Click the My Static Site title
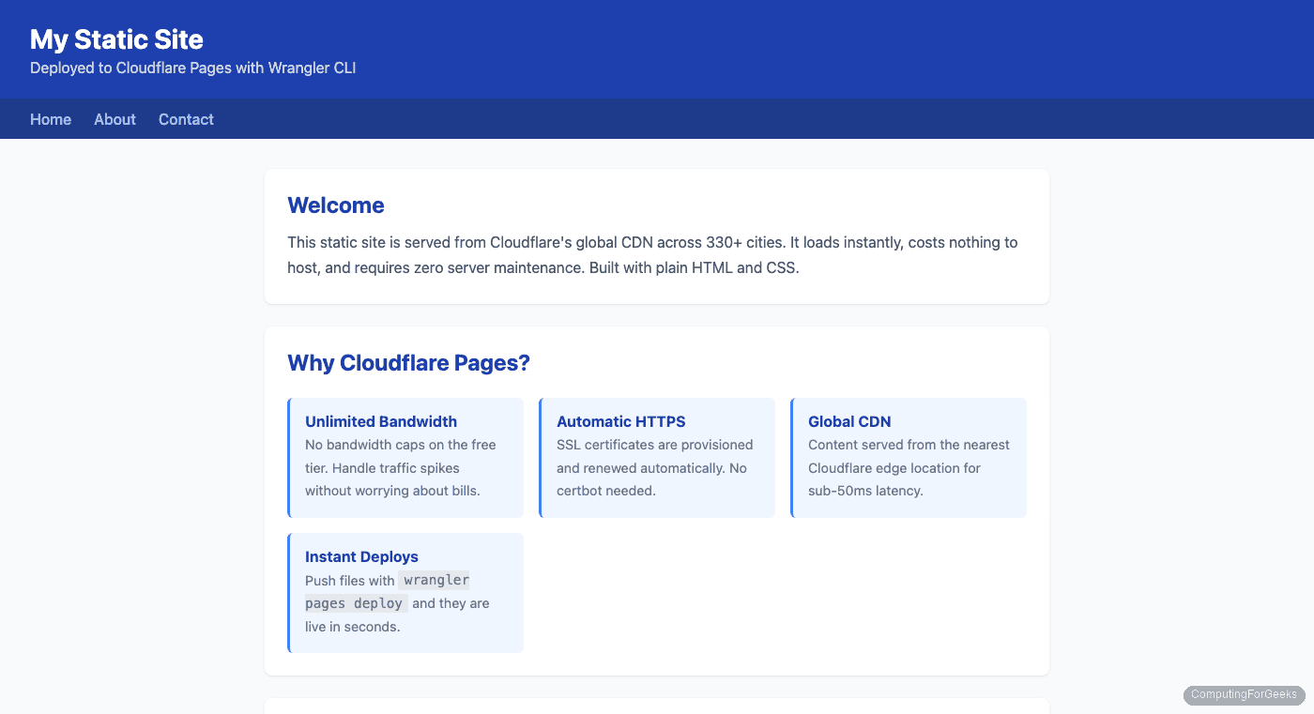This screenshot has width=1314, height=714. pyautogui.click(x=116, y=39)
